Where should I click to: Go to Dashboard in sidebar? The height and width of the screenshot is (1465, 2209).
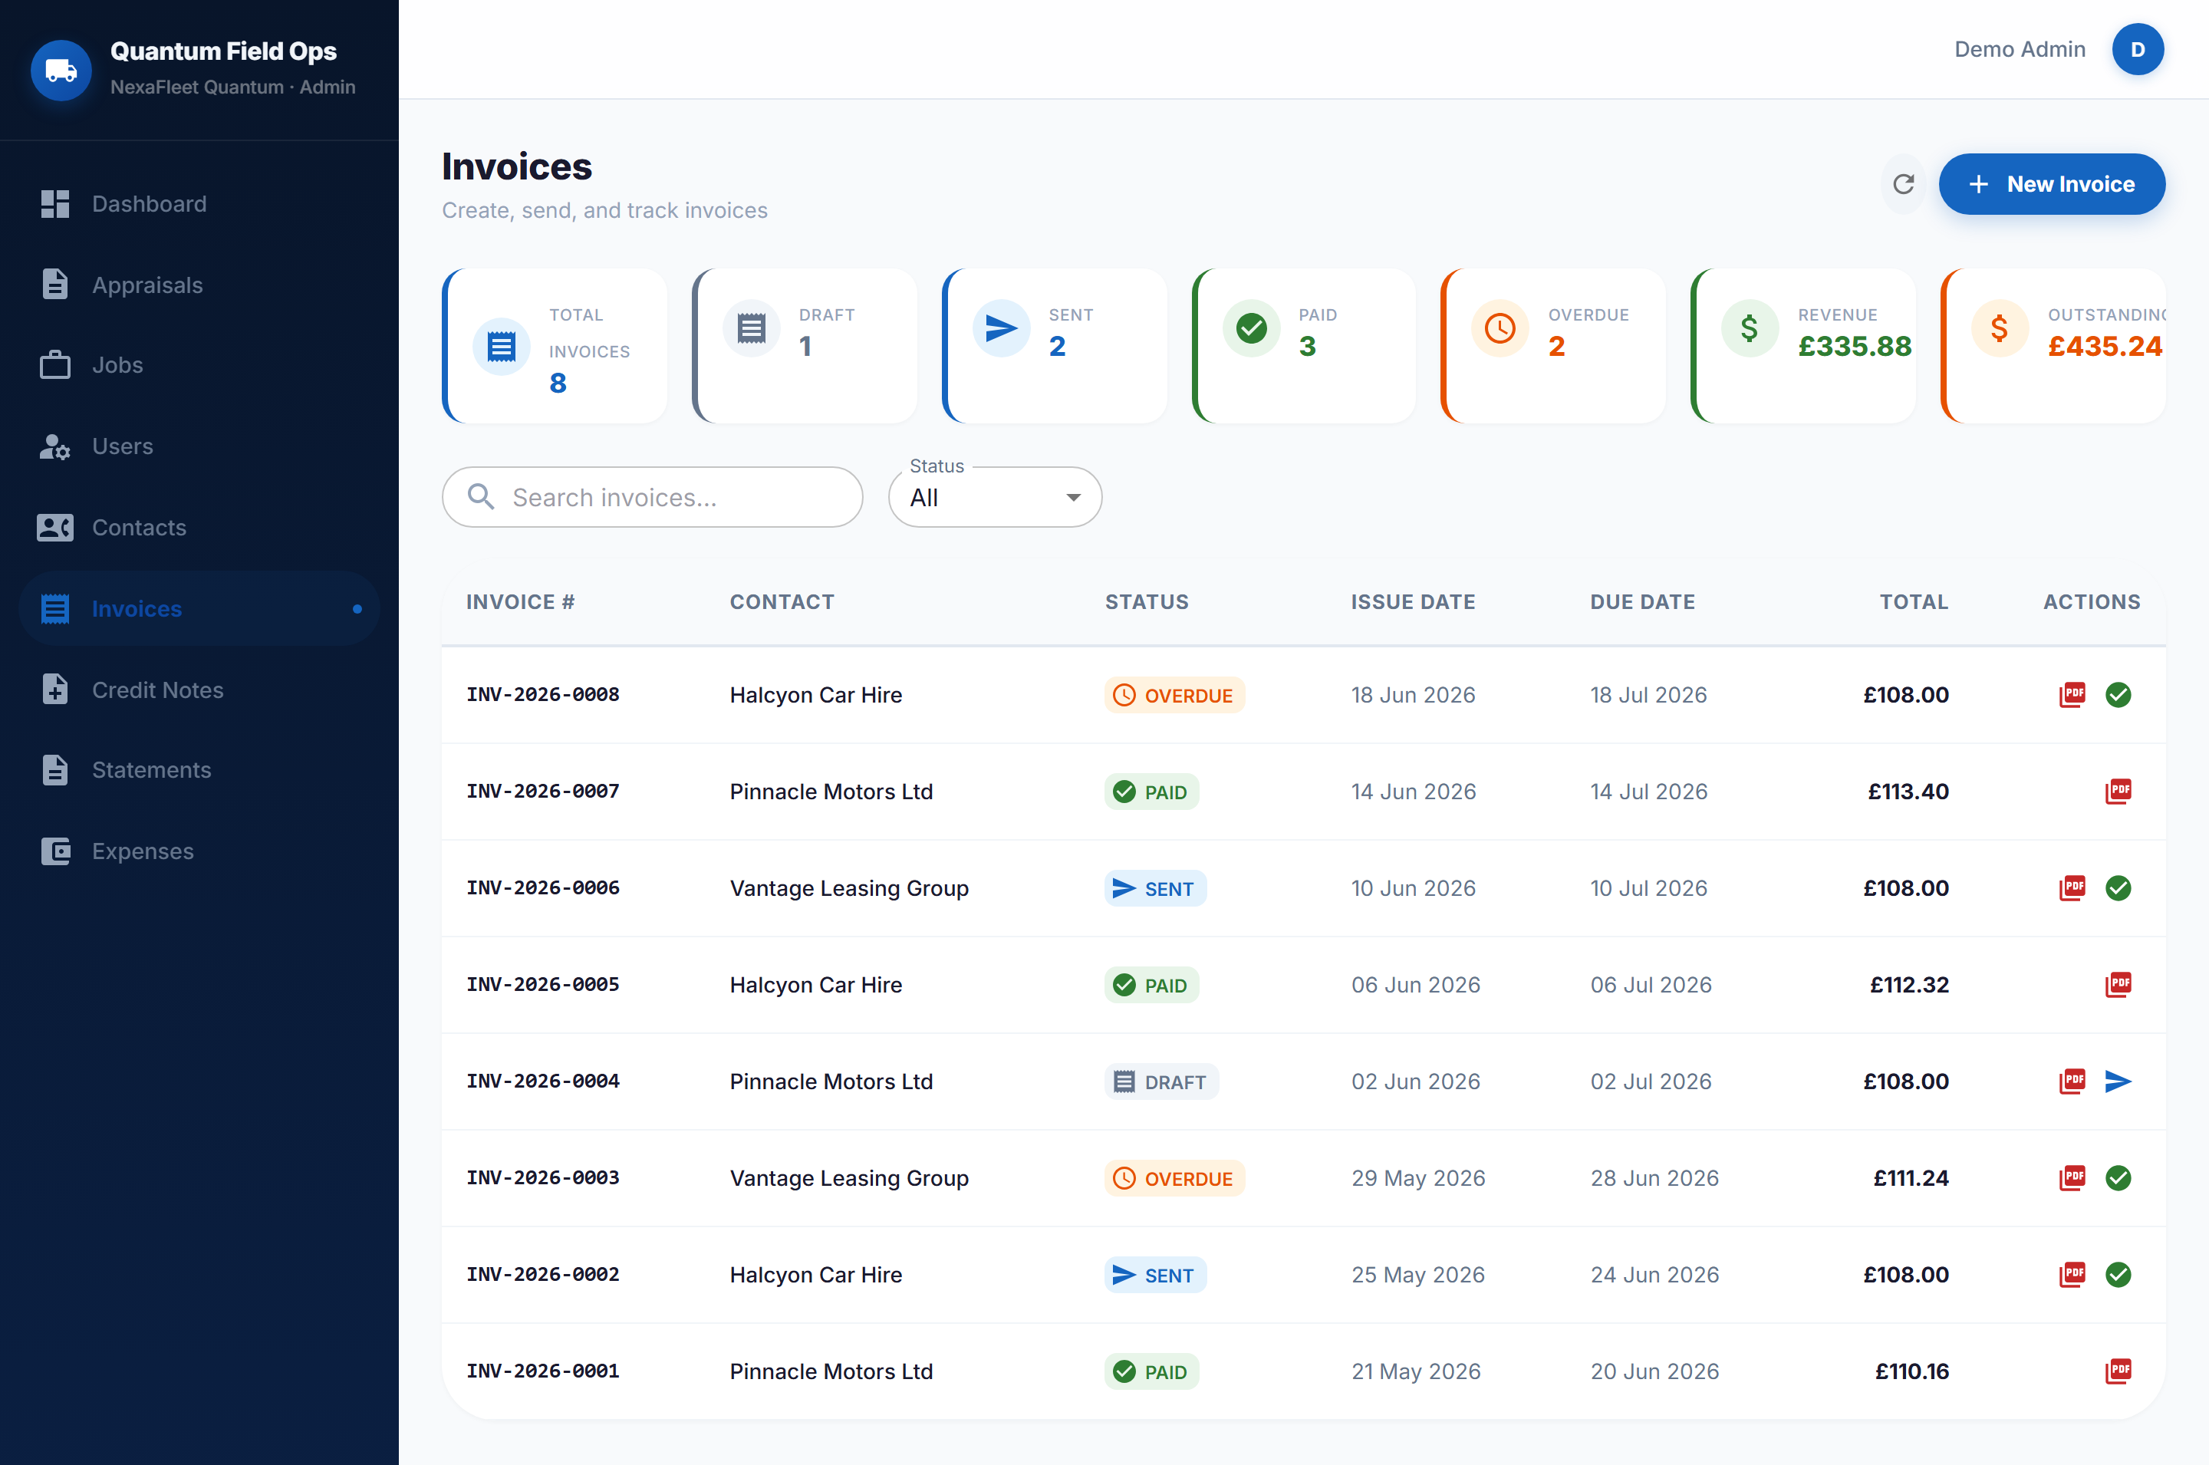coord(199,204)
